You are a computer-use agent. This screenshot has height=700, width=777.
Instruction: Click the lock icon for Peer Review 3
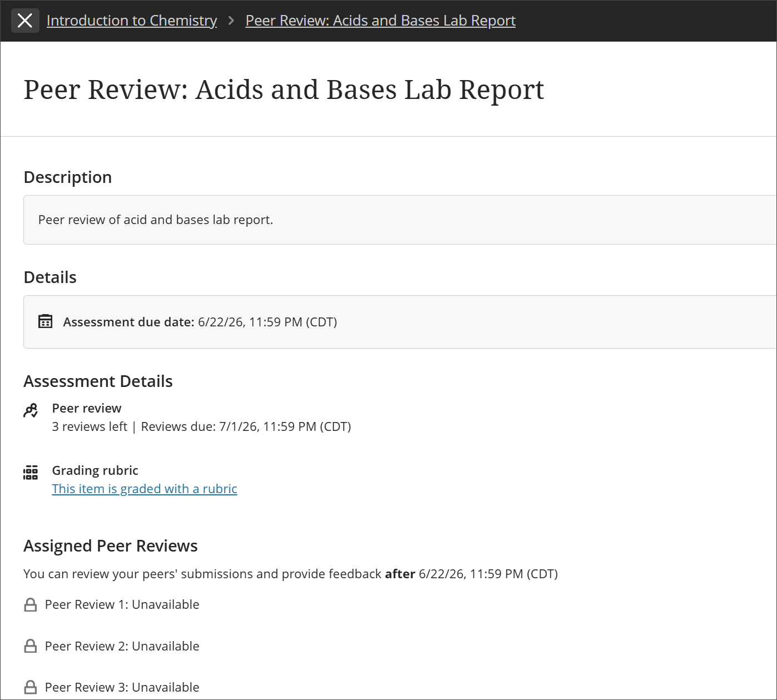click(x=31, y=687)
